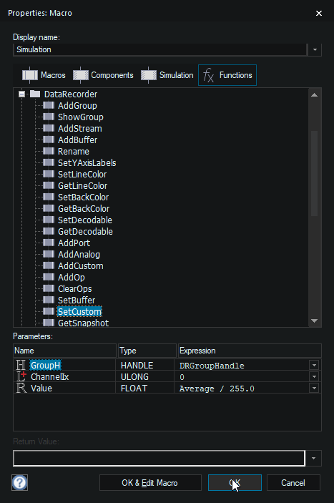The height and width of the screenshot is (503, 334).
Task: Select the GroupH parameter name
Action: 45,365
